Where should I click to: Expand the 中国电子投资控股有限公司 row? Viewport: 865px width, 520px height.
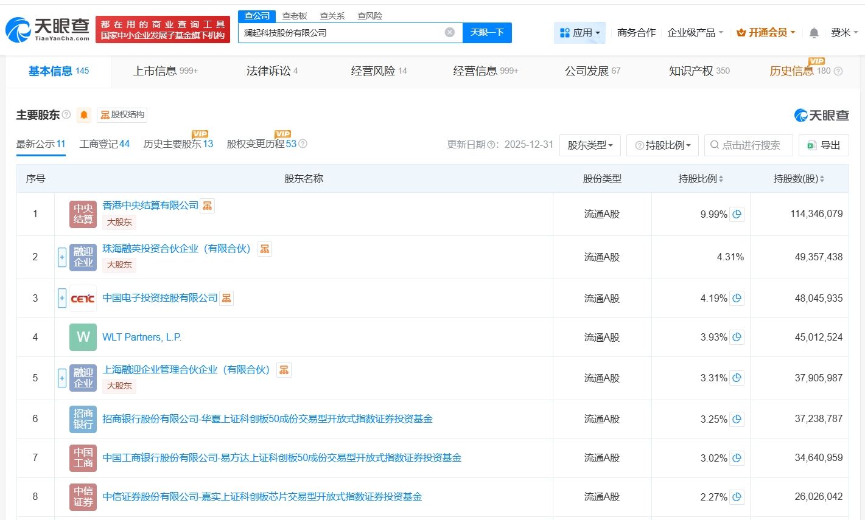point(62,298)
